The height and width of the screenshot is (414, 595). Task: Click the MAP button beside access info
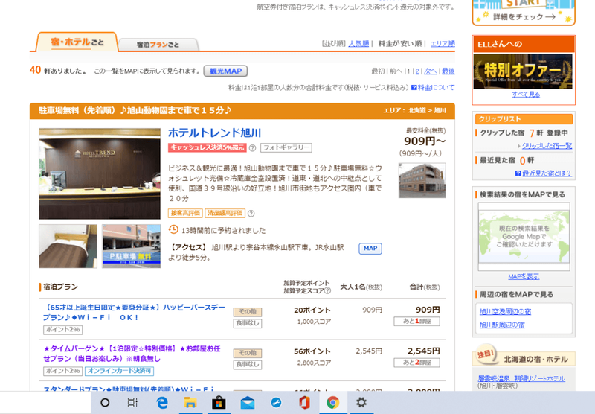tap(370, 249)
